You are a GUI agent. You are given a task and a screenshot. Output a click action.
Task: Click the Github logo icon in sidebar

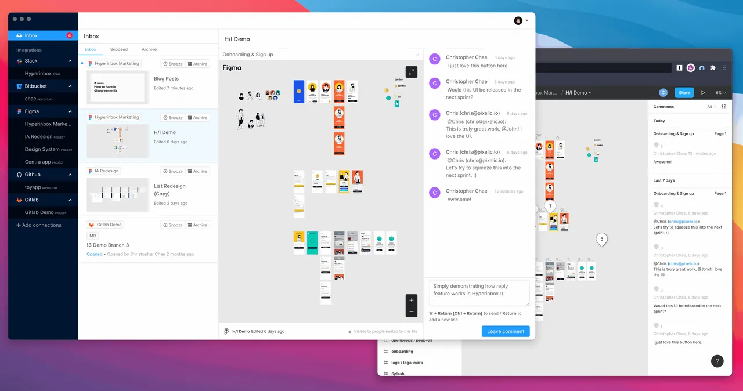click(x=20, y=175)
